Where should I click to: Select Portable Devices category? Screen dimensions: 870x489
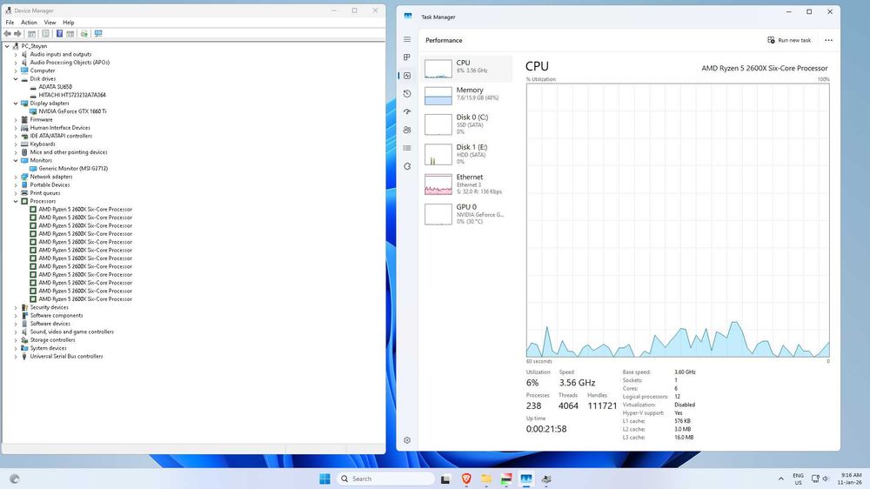[50, 184]
